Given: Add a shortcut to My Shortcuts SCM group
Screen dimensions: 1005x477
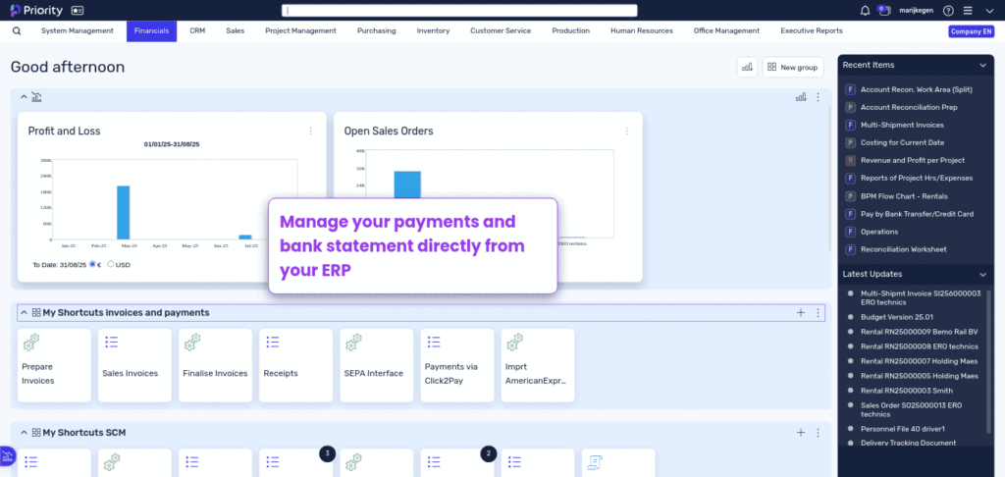Looking at the screenshot, I should [801, 433].
